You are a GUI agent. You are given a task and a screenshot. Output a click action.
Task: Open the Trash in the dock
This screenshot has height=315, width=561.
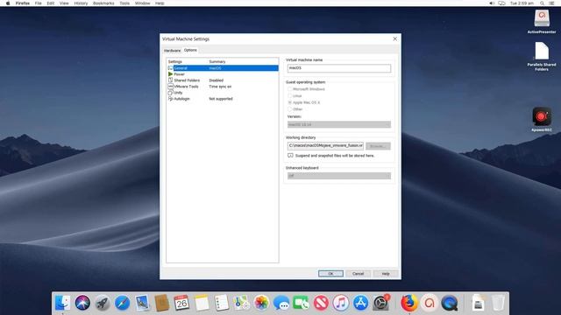(498, 303)
